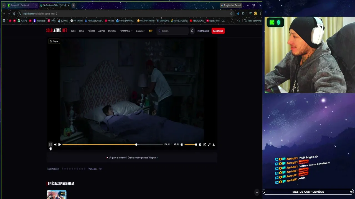Open the BOT TWITCH bookmark
The height and width of the screenshot is (199, 355).
[77, 21]
